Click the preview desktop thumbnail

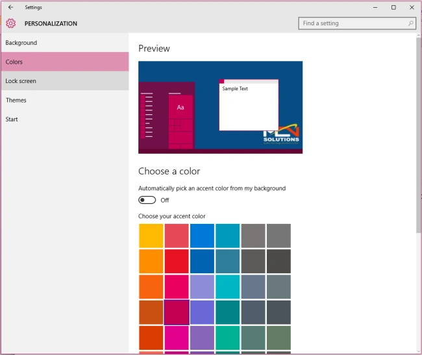(221, 107)
